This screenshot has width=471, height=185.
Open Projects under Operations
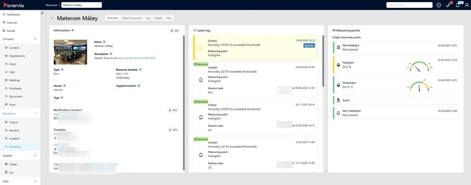coord(20,122)
